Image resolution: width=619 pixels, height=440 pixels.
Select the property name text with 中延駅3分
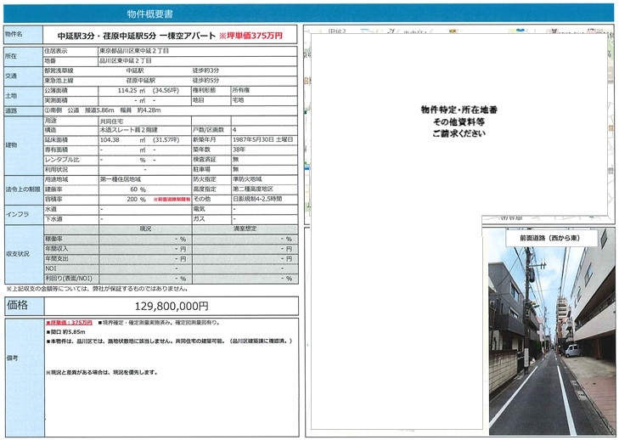136,36
